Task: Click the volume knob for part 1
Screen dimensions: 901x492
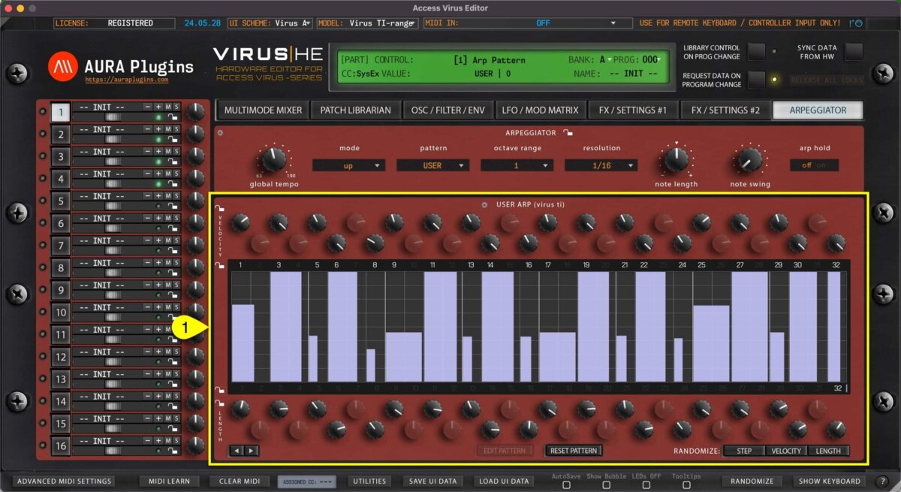Action: pos(195,112)
